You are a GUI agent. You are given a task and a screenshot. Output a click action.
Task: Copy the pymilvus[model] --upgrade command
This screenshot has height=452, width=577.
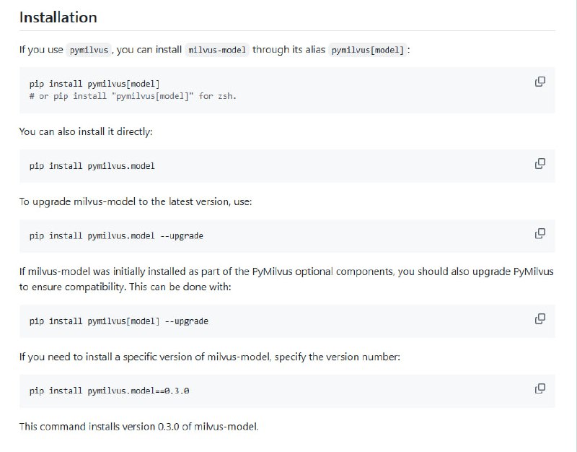pyautogui.click(x=539, y=318)
